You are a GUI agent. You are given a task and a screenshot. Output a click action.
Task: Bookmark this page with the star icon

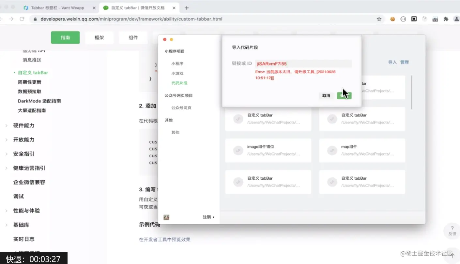point(379,19)
